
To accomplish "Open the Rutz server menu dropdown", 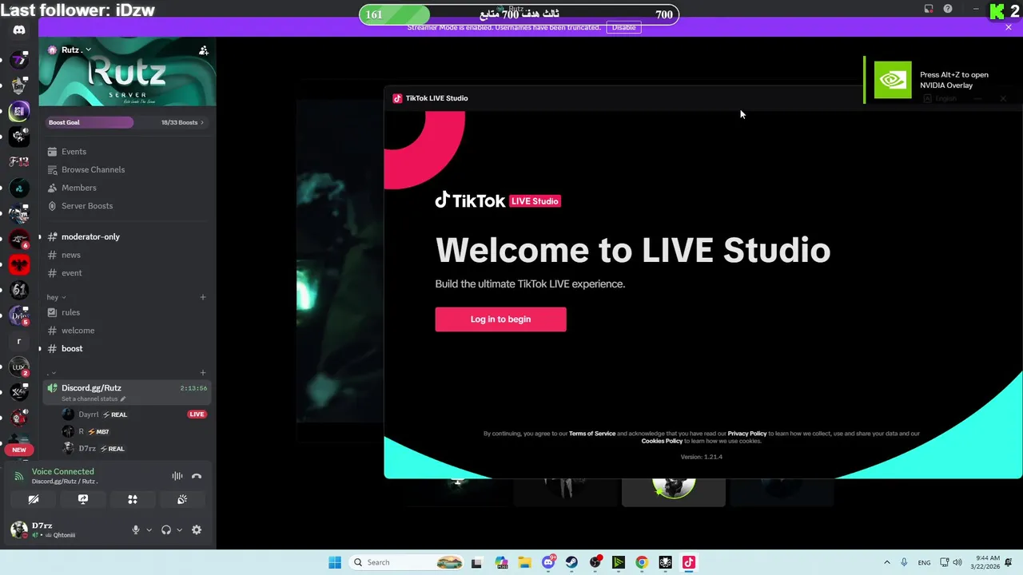I will click(x=88, y=50).
